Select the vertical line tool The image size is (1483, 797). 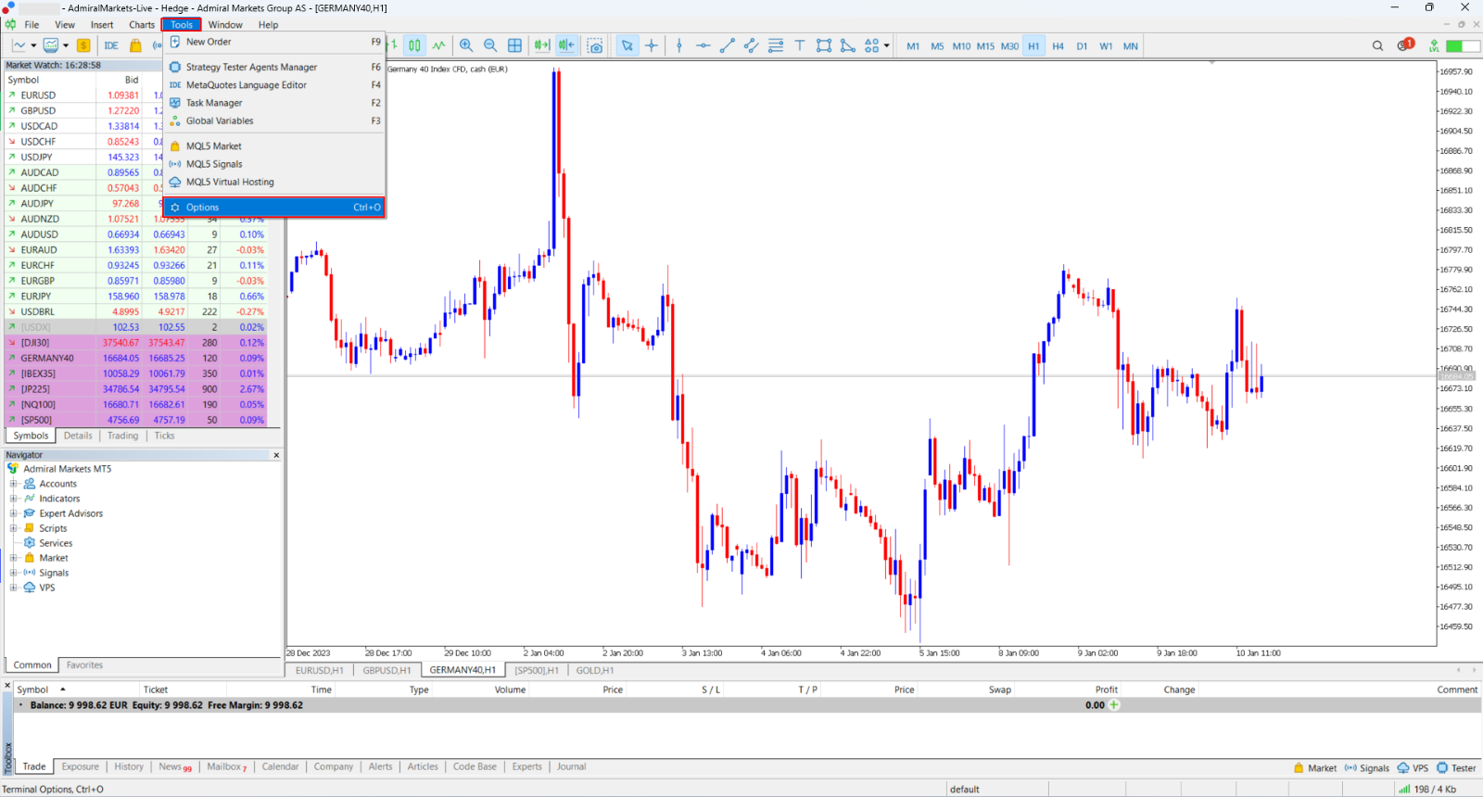(679, 45)
